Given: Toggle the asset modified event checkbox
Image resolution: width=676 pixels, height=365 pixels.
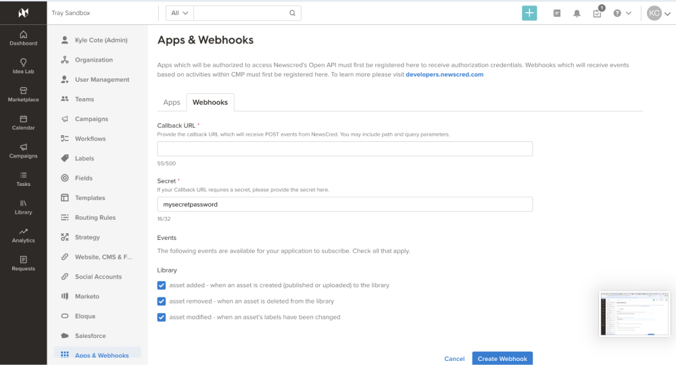Looking at the screenshot, I should point(162,317).
